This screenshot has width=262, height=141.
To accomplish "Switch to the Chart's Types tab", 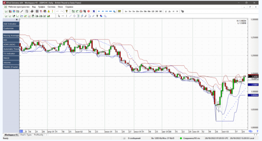I will (27, 135).
